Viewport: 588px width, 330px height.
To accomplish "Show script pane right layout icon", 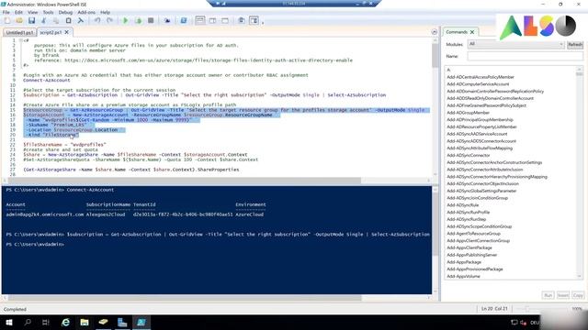I will (212, 20).
